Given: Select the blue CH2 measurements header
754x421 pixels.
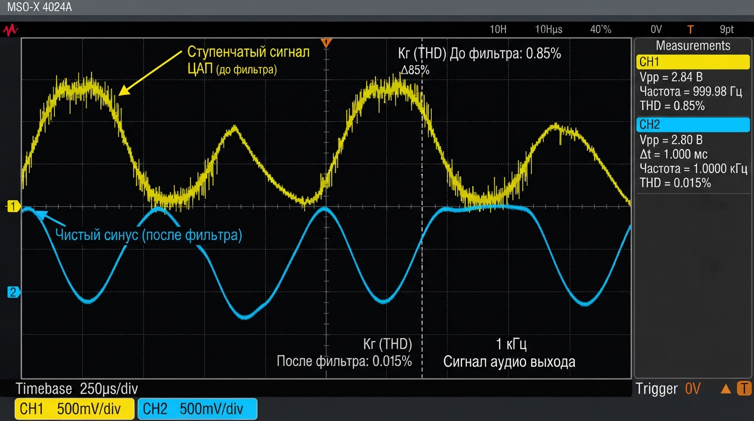Looking at the screenshot, I should point(693,125).
